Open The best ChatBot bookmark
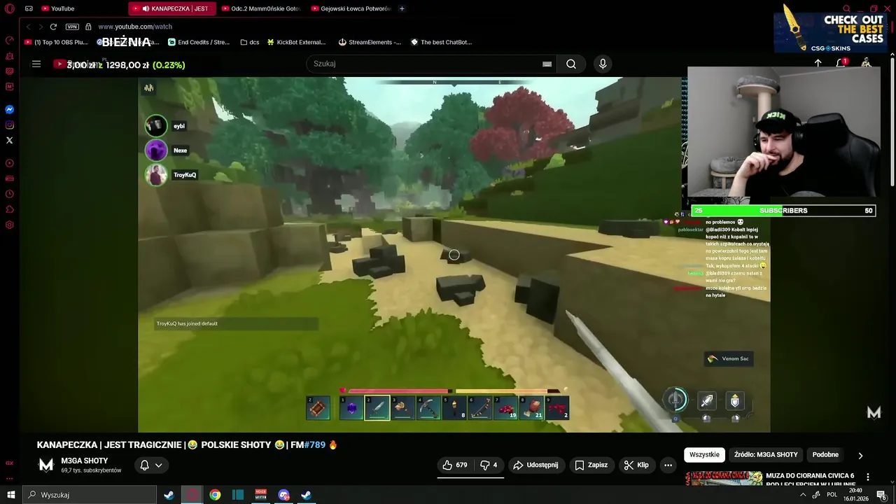The height and width of the screenshot is (504, 896). (x=441, y=42)
